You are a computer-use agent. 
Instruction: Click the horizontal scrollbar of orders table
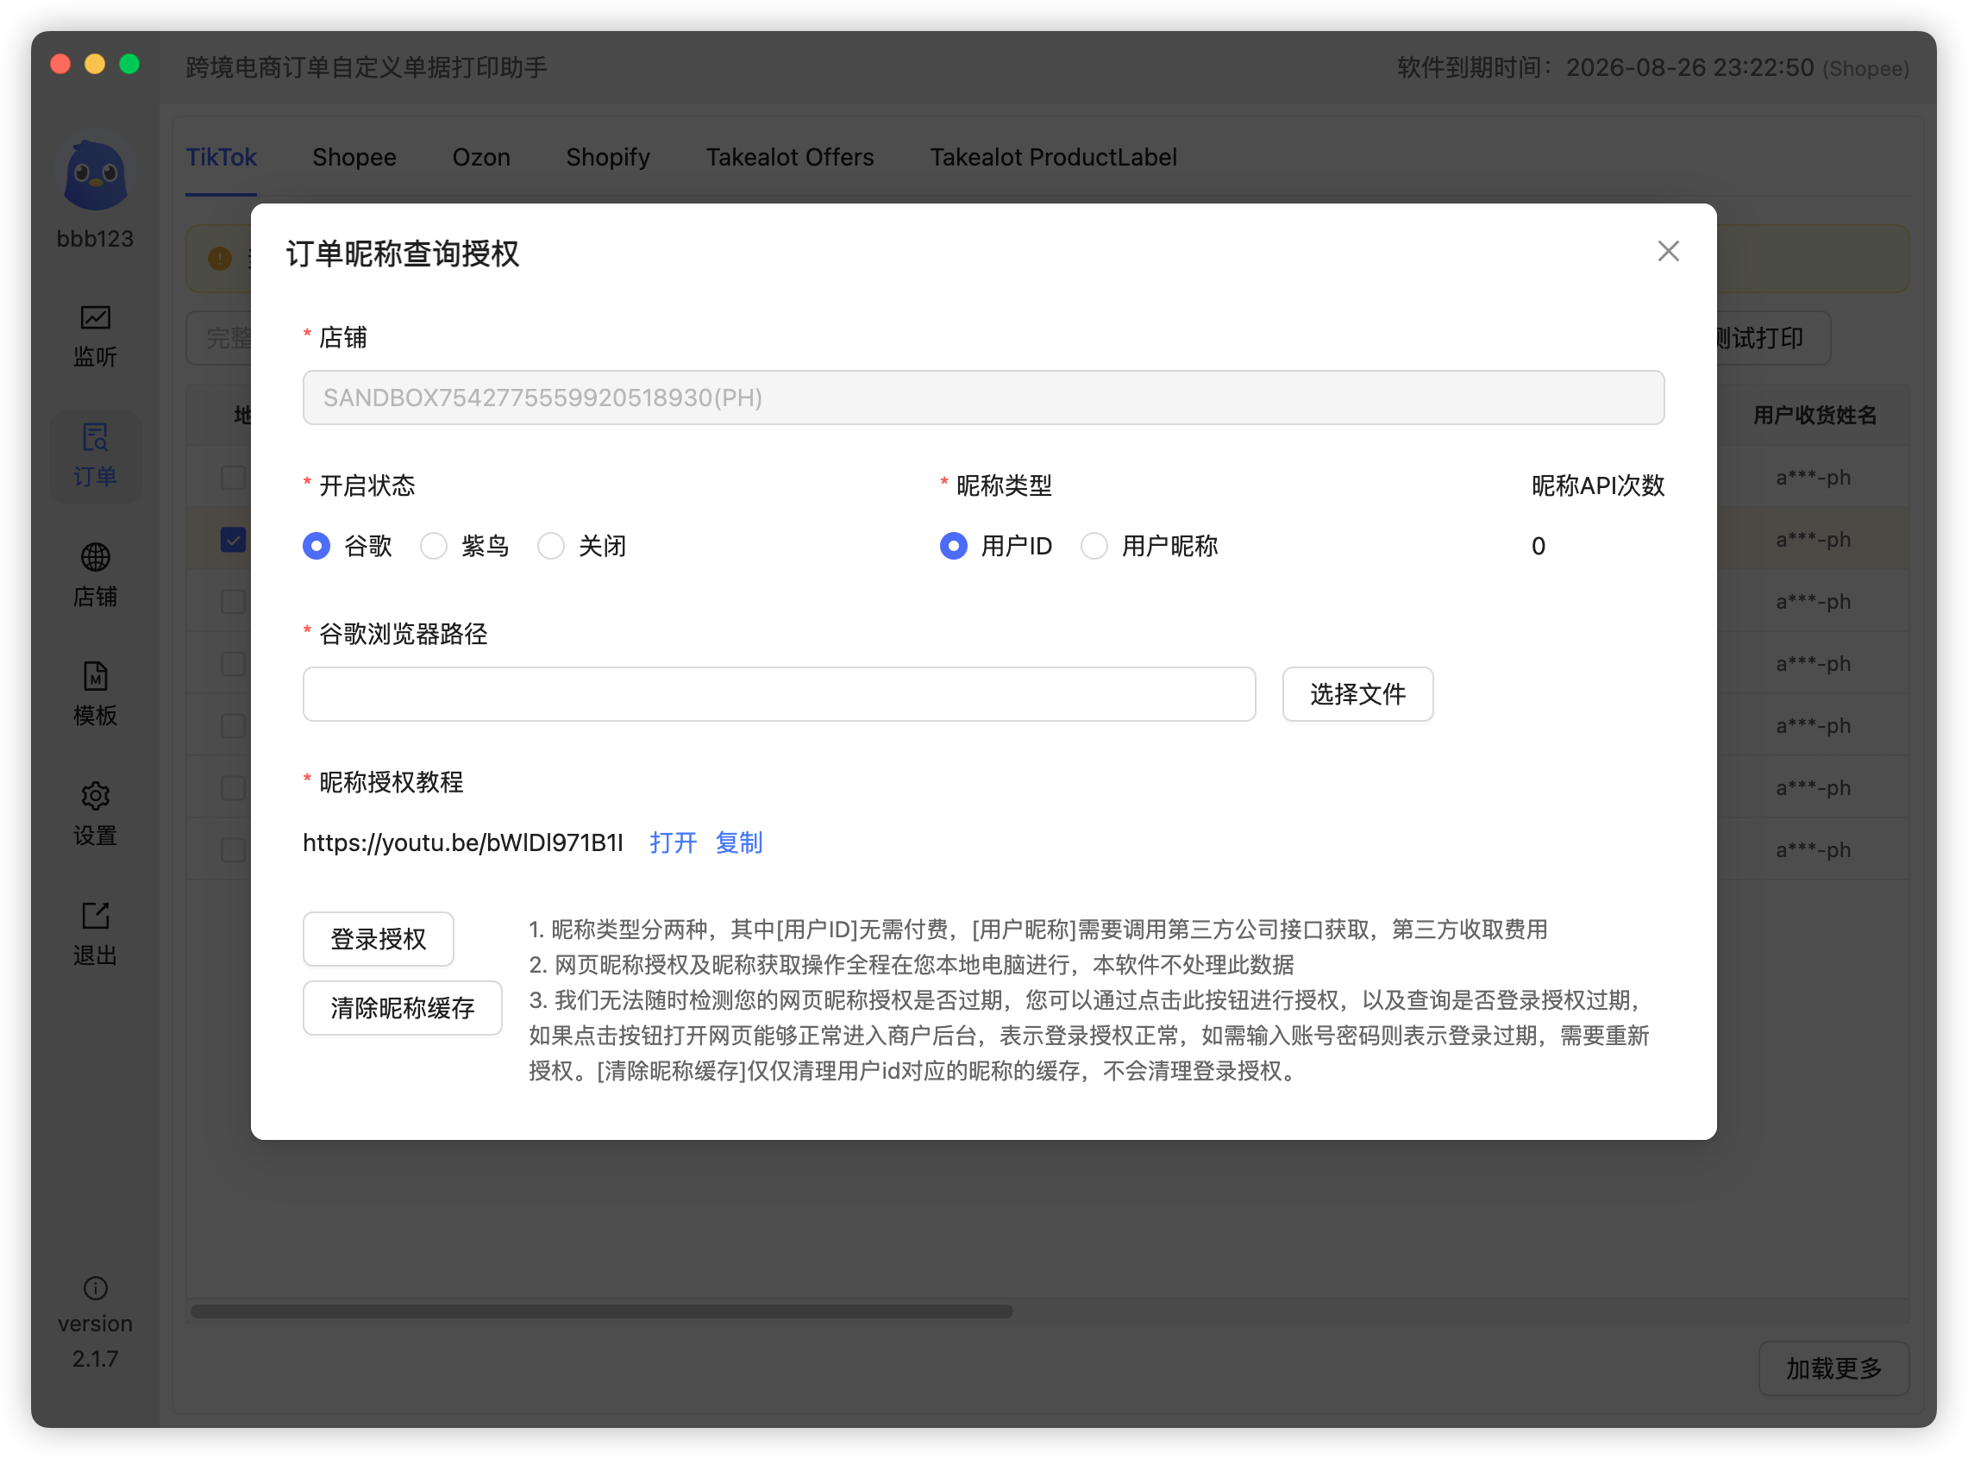602,1312
